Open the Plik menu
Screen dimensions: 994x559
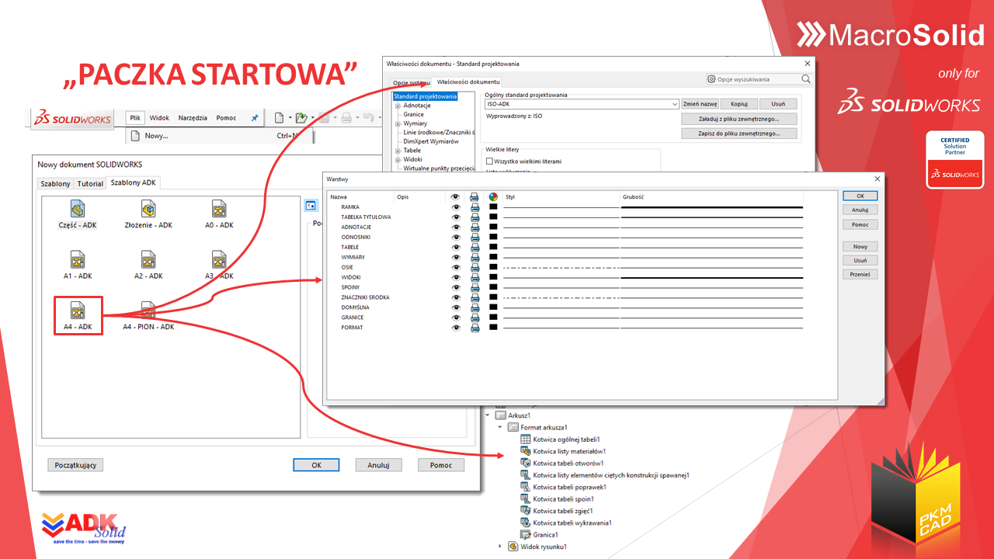pyautogui.click(x=135, y=118)
